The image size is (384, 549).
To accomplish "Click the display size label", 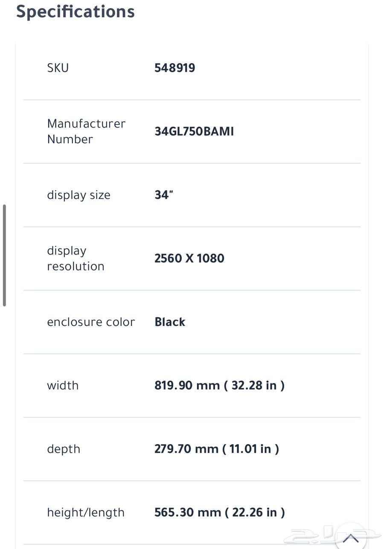I will (x=79, y=195).
